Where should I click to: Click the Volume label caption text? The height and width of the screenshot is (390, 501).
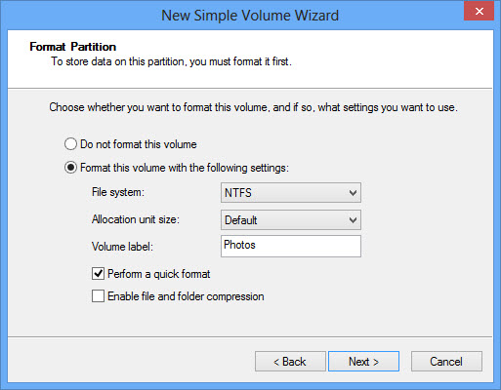(122, 247)
